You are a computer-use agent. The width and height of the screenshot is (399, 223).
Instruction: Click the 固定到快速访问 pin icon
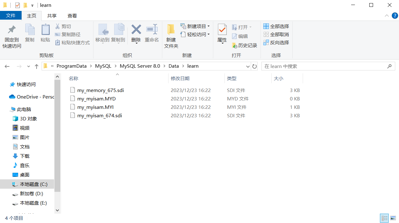[12, 30]
